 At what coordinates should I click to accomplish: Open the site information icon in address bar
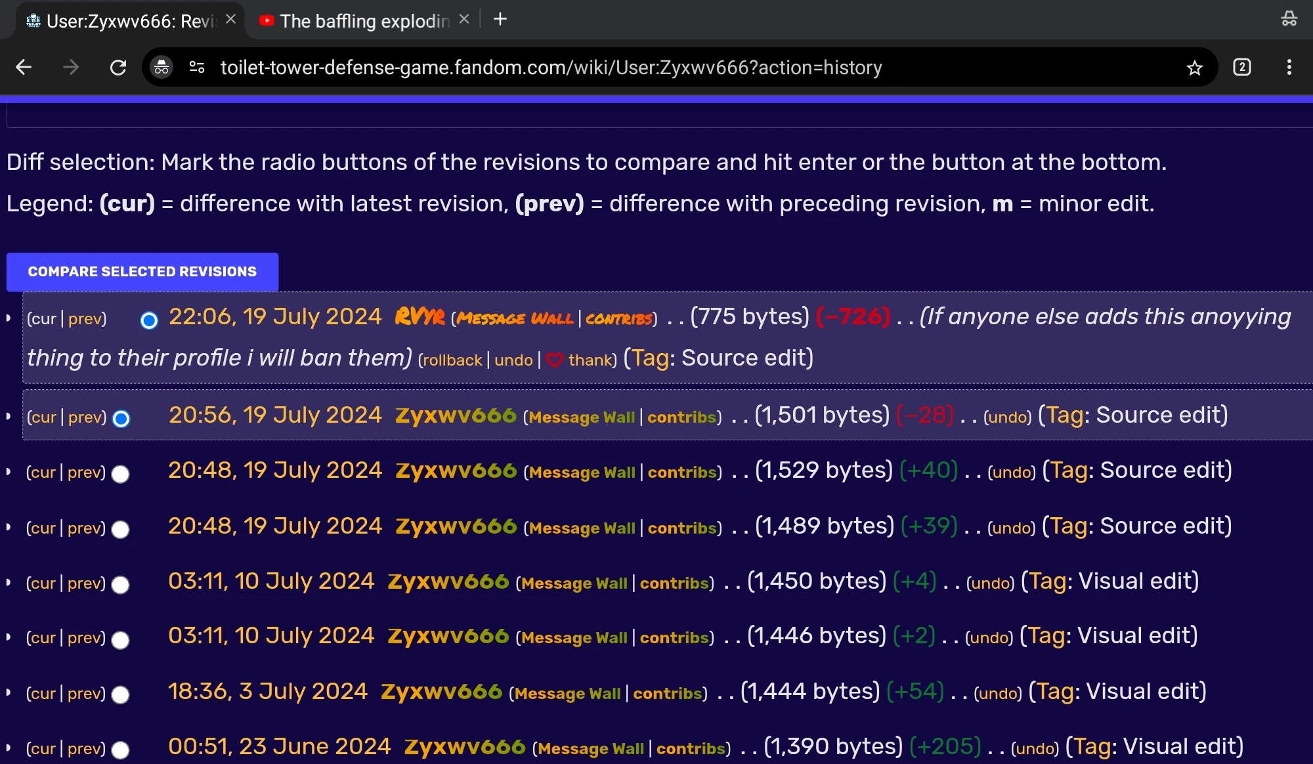[x=197, y=67]
